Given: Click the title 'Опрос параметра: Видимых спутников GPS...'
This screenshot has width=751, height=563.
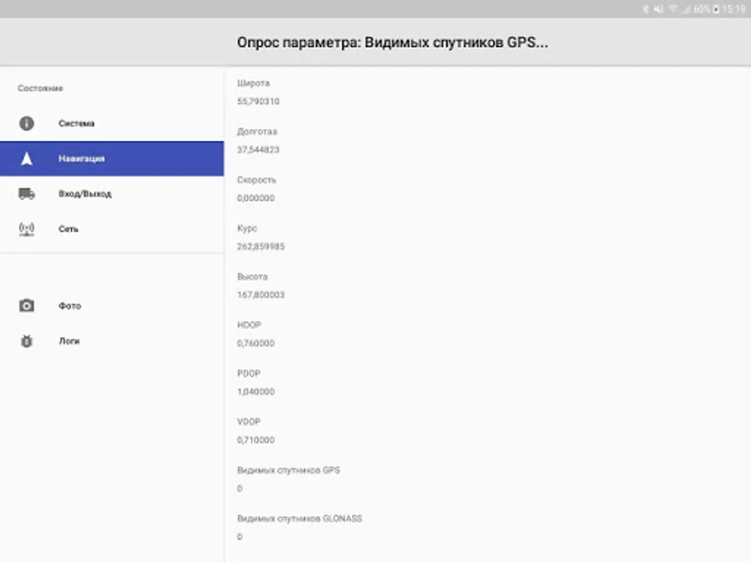Looking at the screenshot, I should [392, 43].
